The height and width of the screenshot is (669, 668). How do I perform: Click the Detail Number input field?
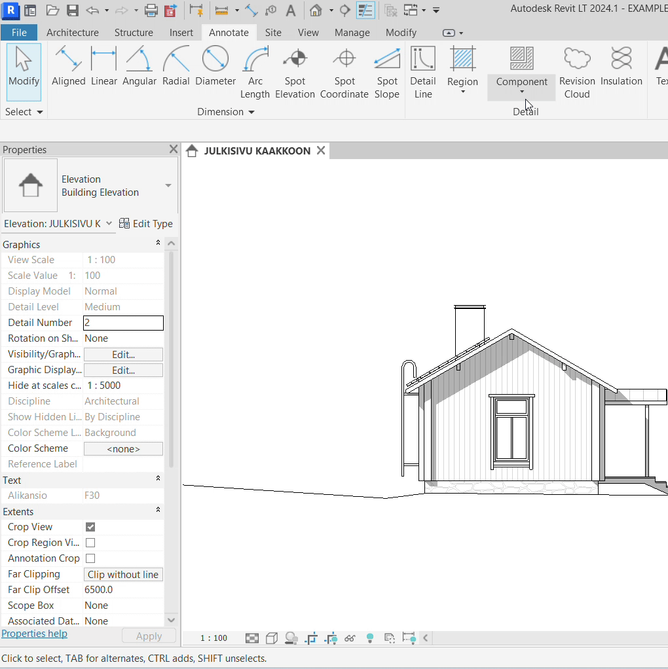(123, 323)
